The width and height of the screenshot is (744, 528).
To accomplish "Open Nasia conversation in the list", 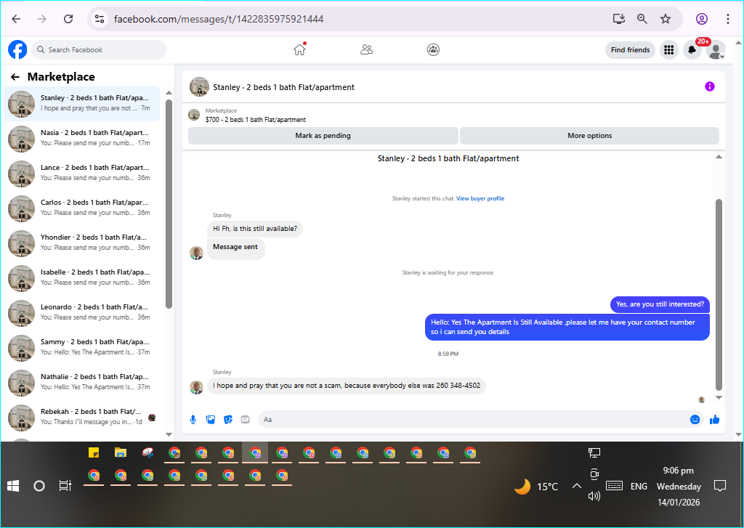I will (81, 138).
